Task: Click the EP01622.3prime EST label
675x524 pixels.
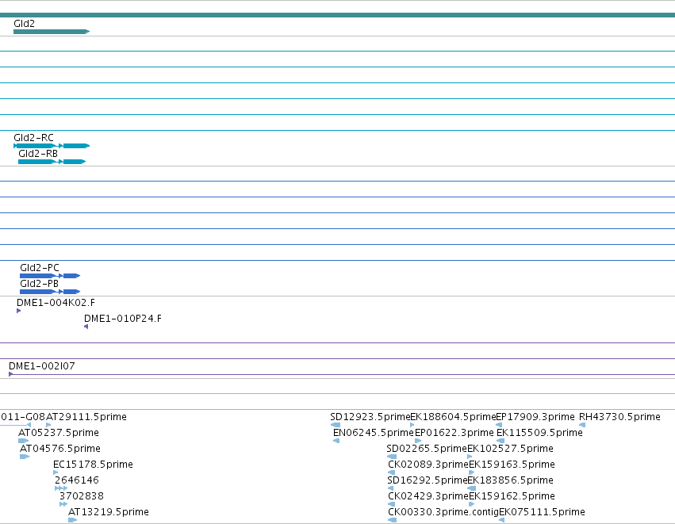Action: (x=454, y=433)
